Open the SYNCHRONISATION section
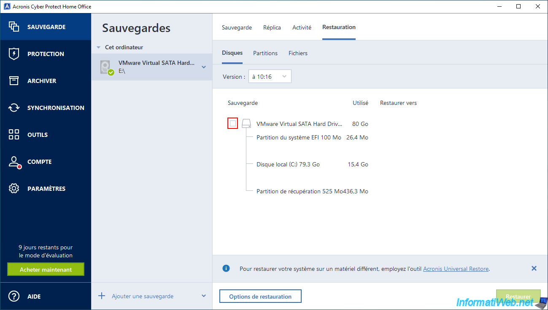548x310 pixels. click(46, 107)
